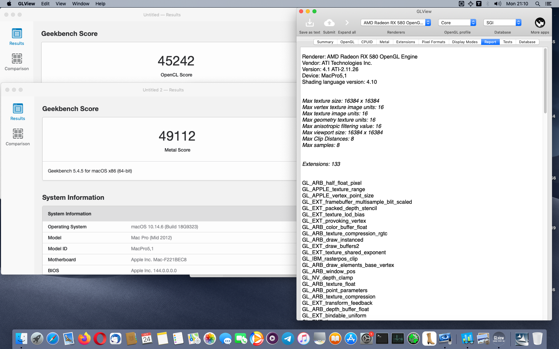
Task: Switch to the Pixel Formats tab
Action: tap(434, 42)
